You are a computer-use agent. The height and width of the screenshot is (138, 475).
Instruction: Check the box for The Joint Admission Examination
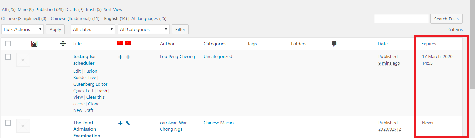[8, 123]
